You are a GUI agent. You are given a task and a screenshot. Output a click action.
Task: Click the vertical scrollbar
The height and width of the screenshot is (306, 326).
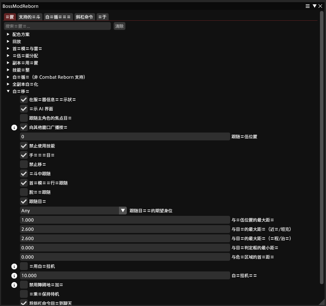coord(322,147)
